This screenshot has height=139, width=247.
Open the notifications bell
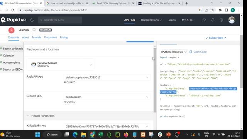213,20
